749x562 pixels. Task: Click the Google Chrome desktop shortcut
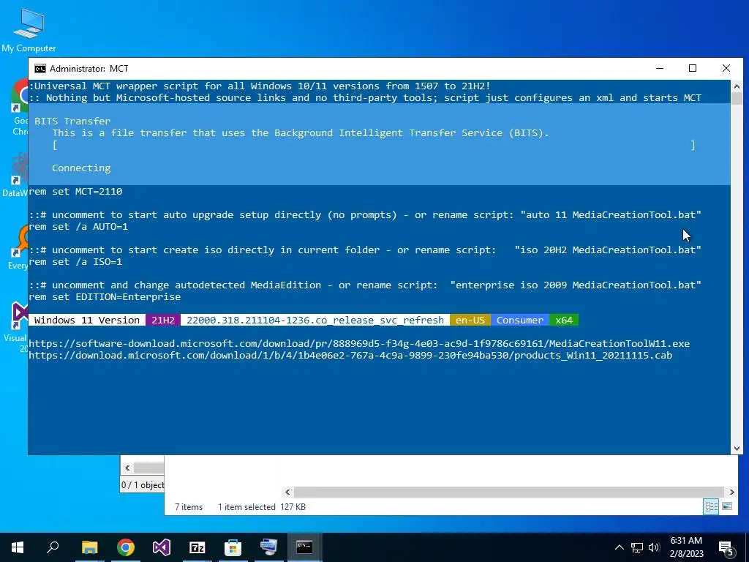coord(20,108)
